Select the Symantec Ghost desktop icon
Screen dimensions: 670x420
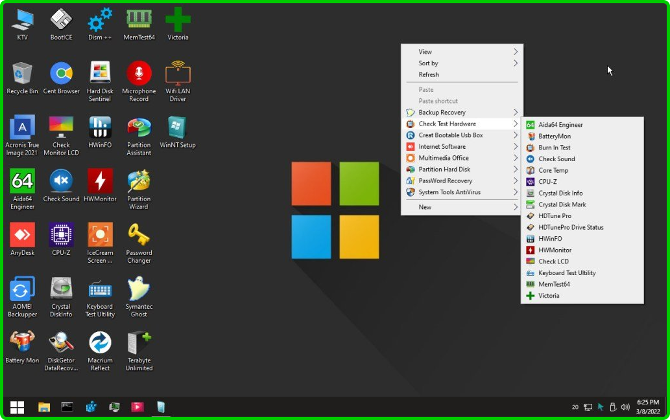139,297
